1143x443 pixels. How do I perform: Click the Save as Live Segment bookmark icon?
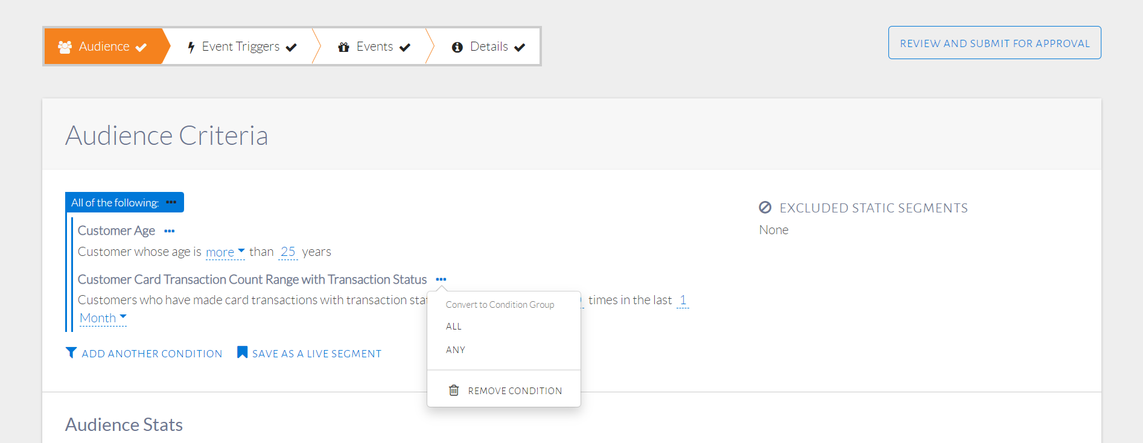click(x=242, y=352)
